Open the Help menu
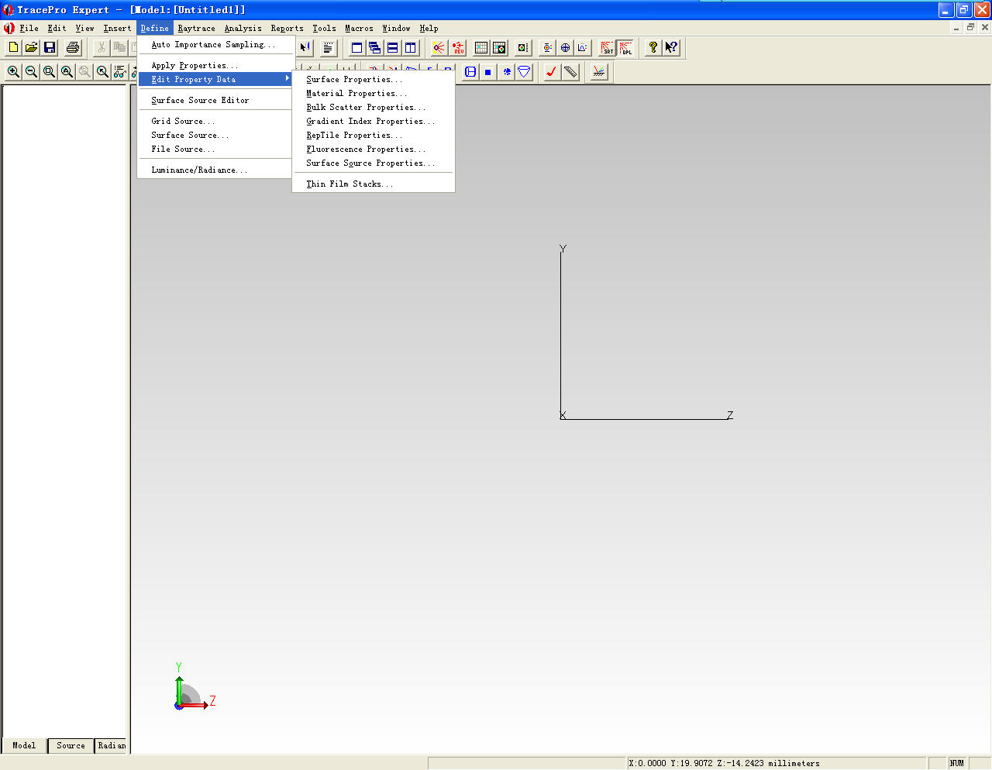 point(429,28)
